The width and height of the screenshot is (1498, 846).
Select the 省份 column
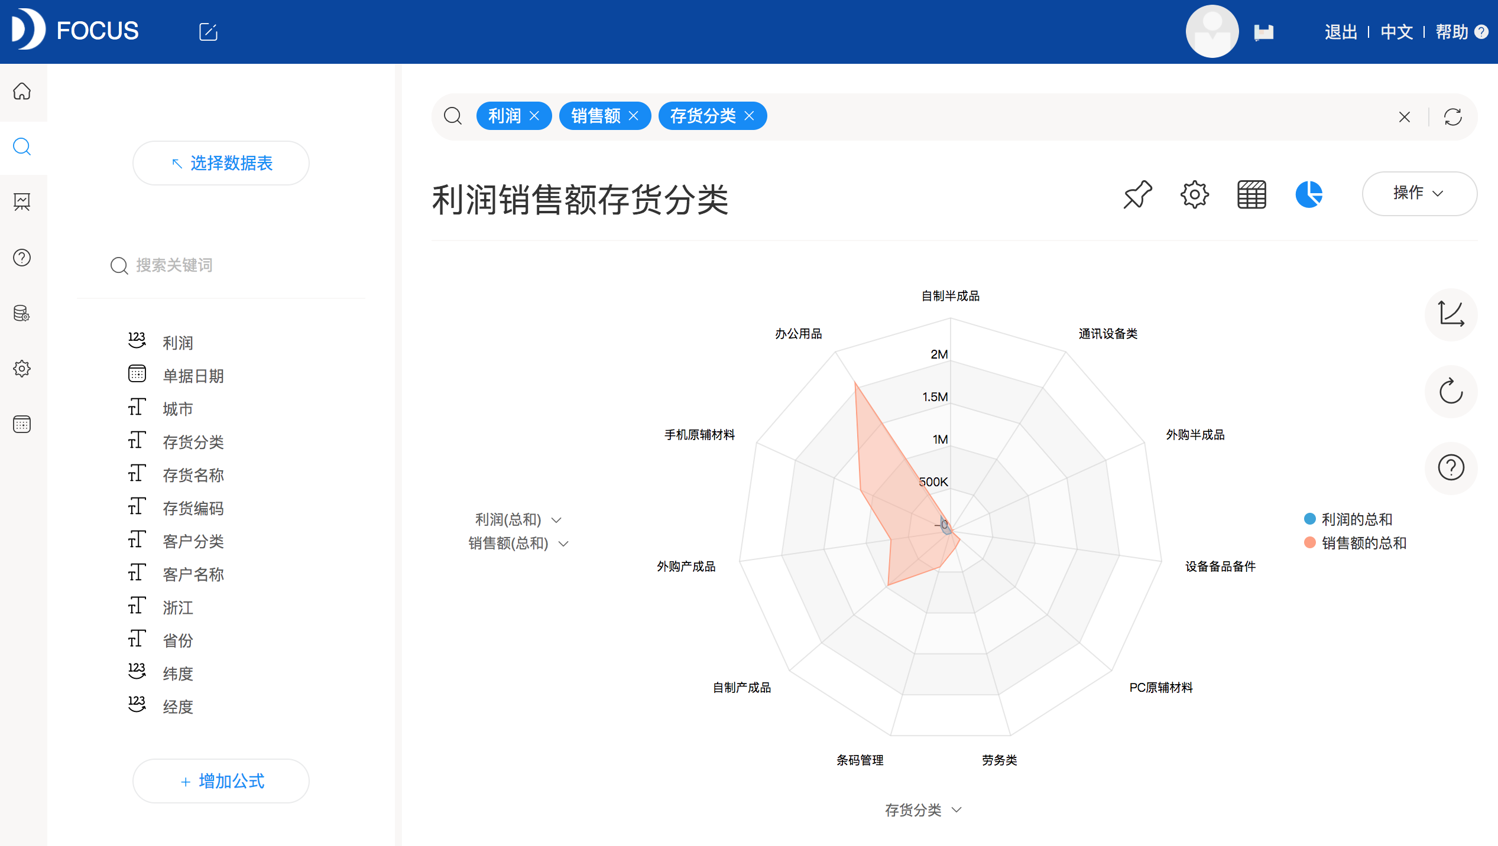point(178,640)
